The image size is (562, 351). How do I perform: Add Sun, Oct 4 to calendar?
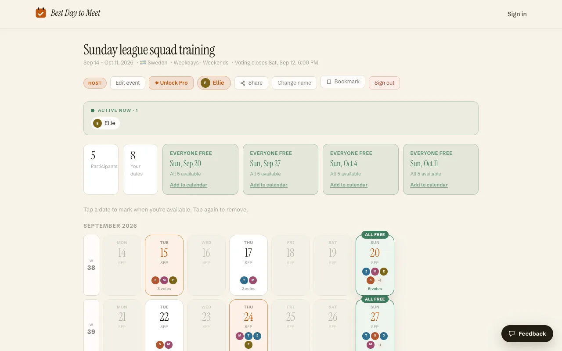click(x=349, y=185)
